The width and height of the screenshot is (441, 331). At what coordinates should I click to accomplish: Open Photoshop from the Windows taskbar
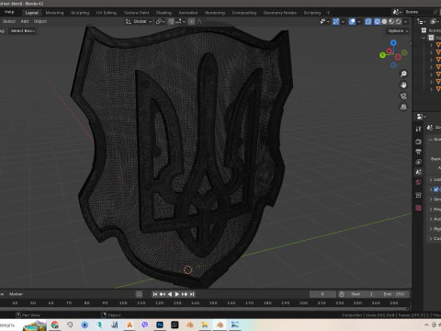[x=160, y=325]
